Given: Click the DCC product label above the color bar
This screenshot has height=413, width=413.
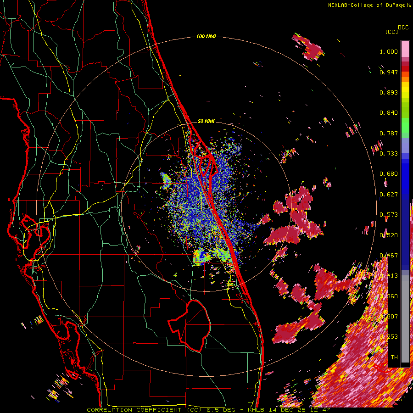Looking at the screenshot, I should (x=403, y=28).
